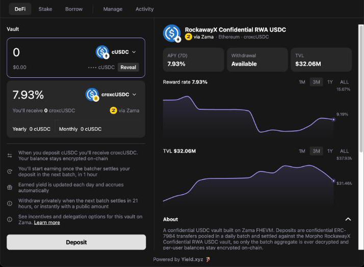364x267 pixels.
Task: Click the Zama logo beside 'via Zama' in the vault card
Action: (113, 110)
